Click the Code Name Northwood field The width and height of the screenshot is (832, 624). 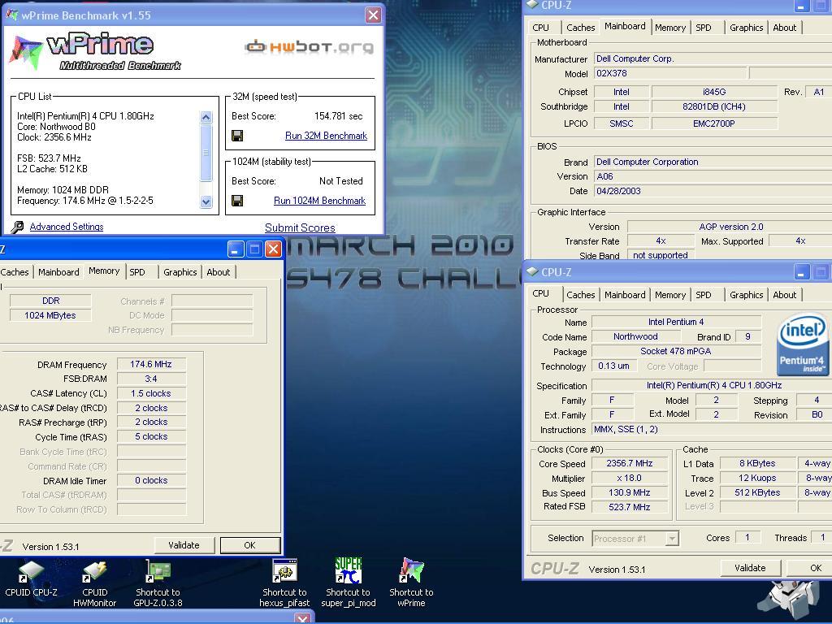coord(635,337)
